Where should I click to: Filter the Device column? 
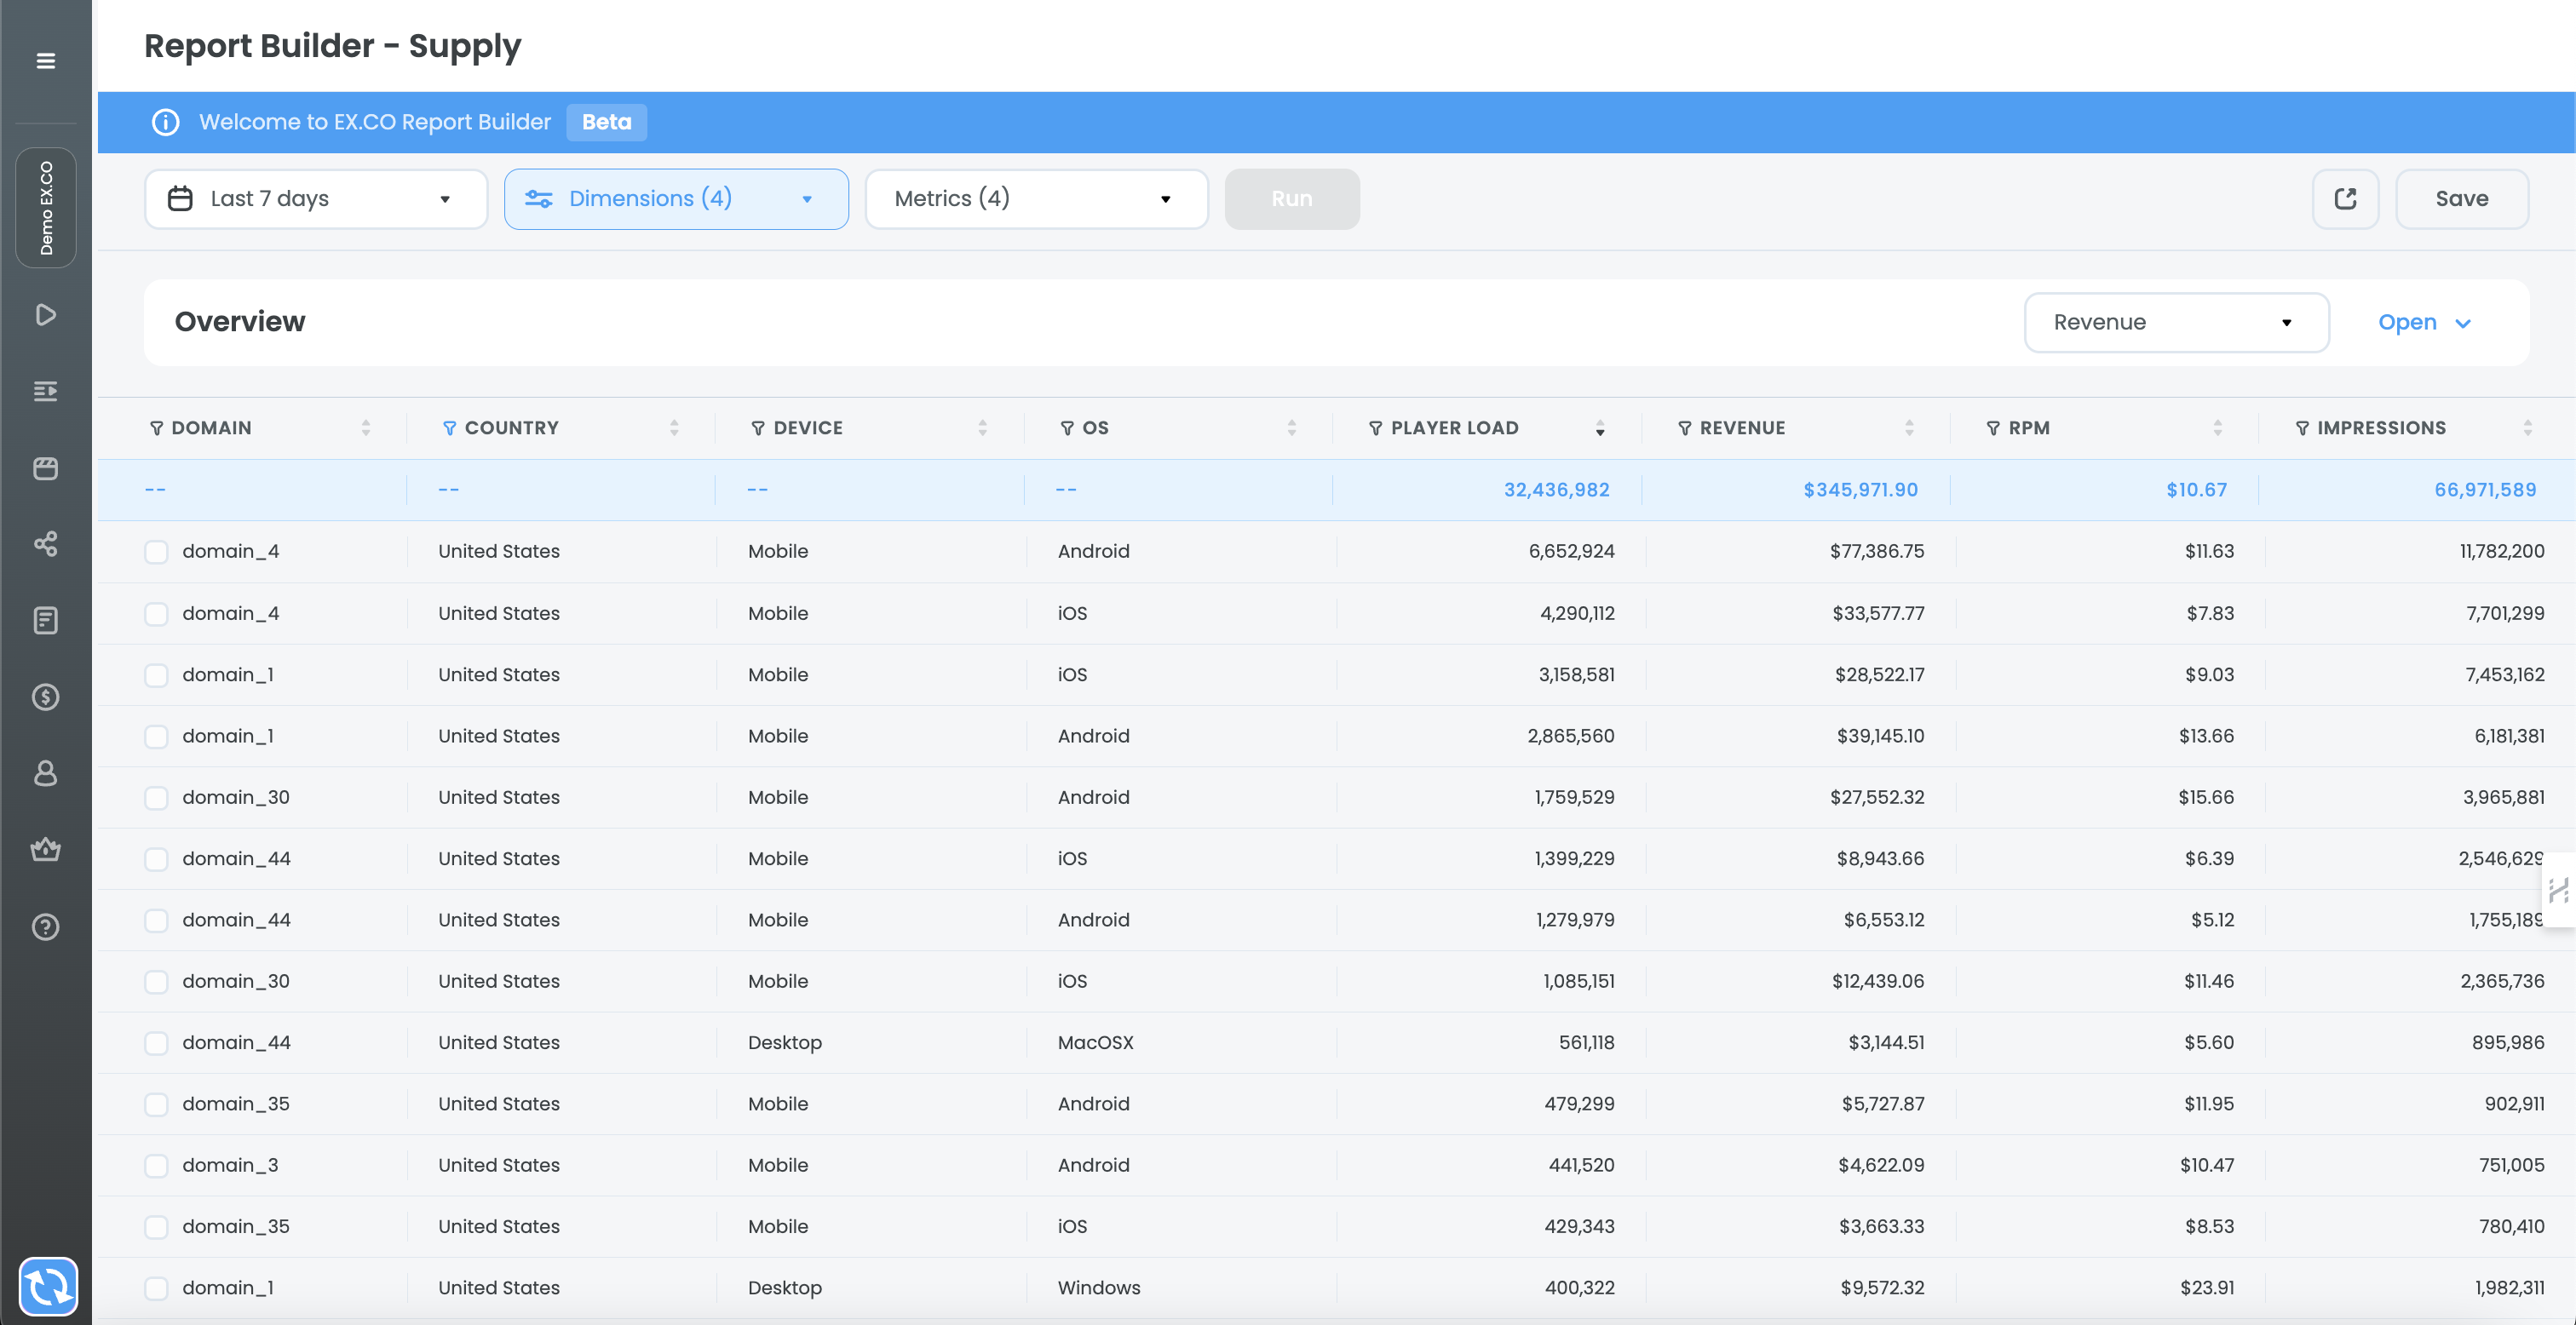tap(758, 428)
